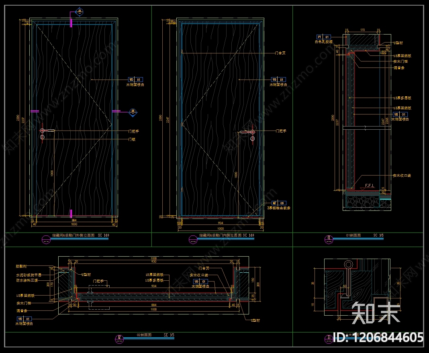Click the '3厚铝合金嵌条' annotation text
The image size is (429, 353).
279,208
